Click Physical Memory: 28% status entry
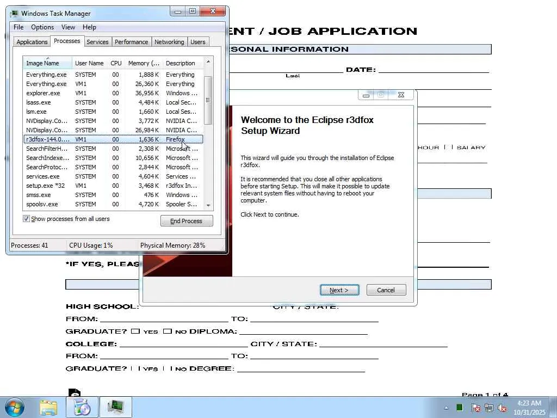 [172, 245]
